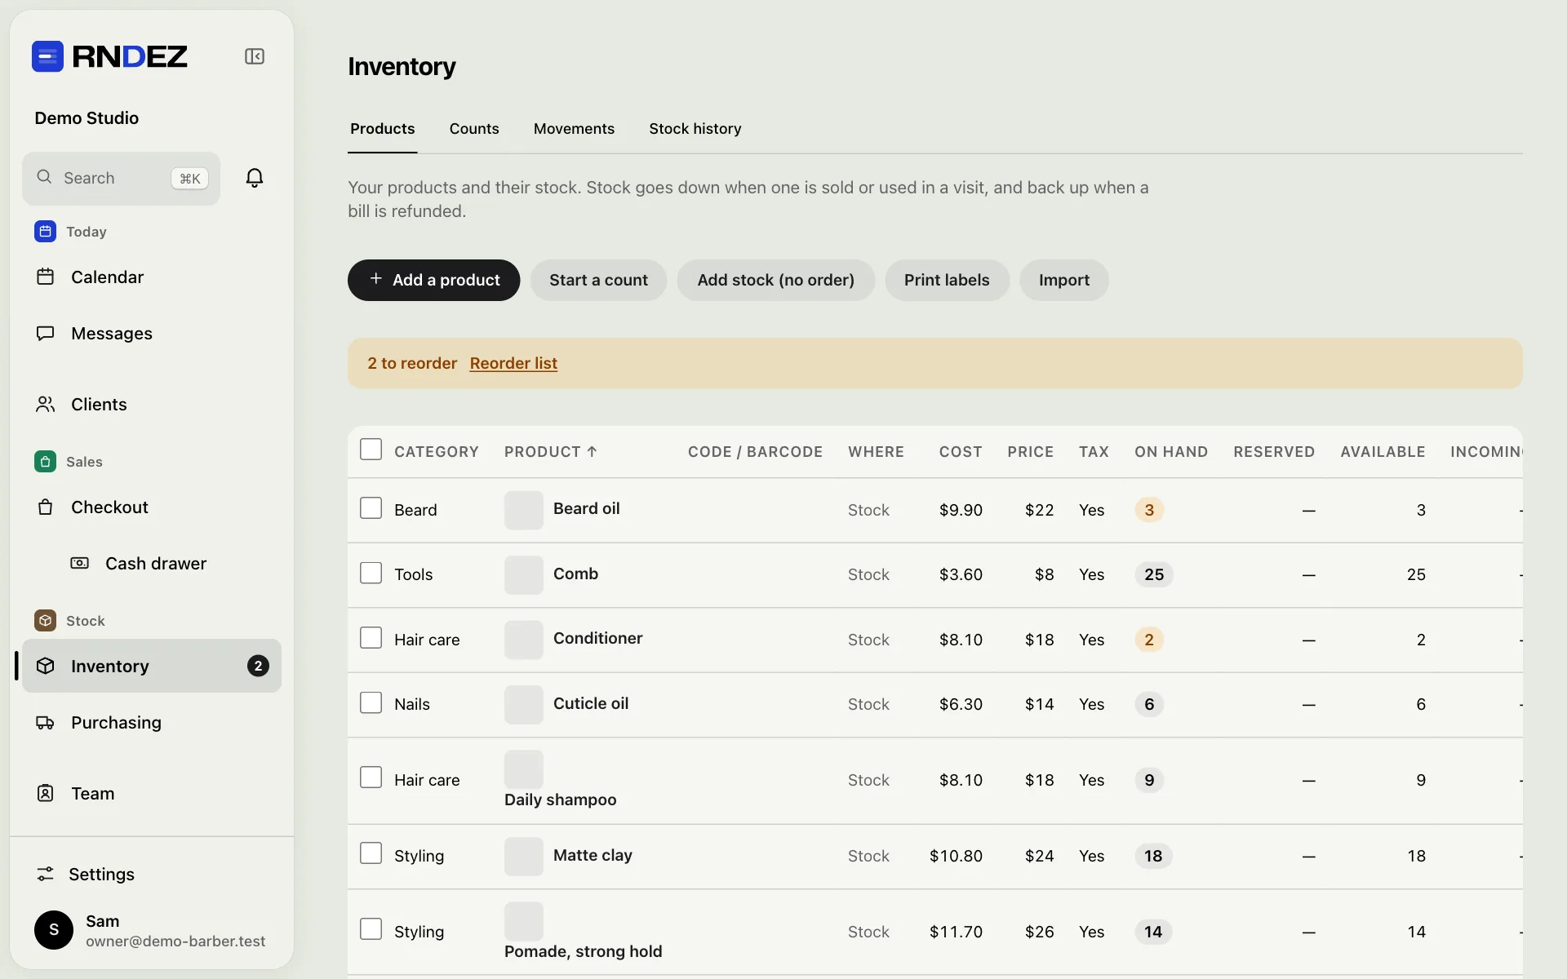The image size is (1567, 979).
Task: Switch to the Counts tab
Action: 474,129
